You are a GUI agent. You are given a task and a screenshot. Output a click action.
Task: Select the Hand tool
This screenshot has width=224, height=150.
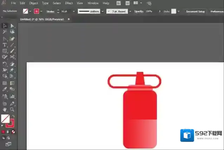coord(5,110)
